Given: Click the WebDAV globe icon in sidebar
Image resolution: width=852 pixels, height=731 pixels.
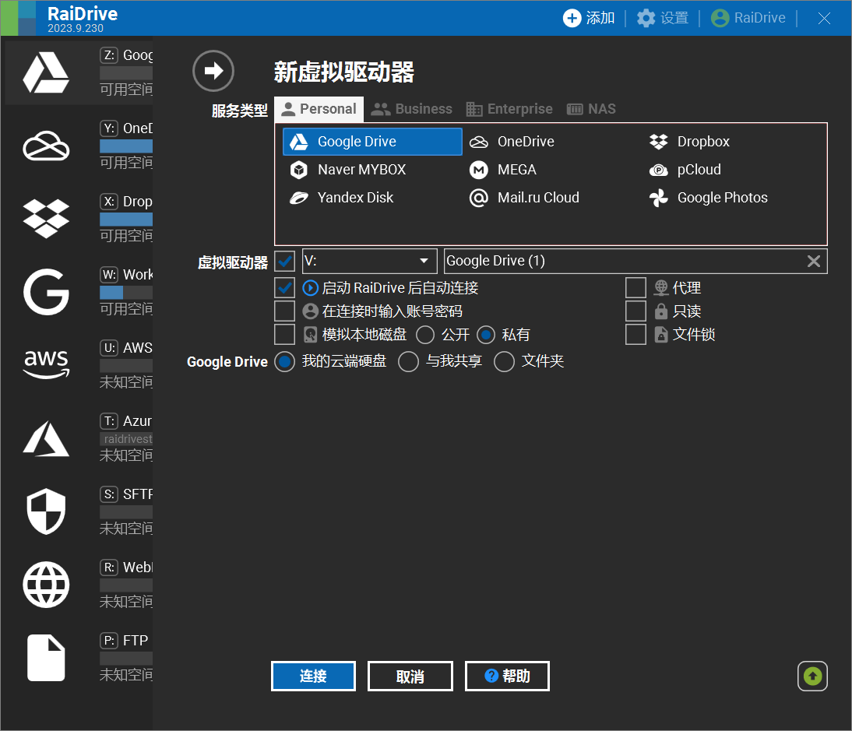Looking at the screenshot, I should [46, 584].
